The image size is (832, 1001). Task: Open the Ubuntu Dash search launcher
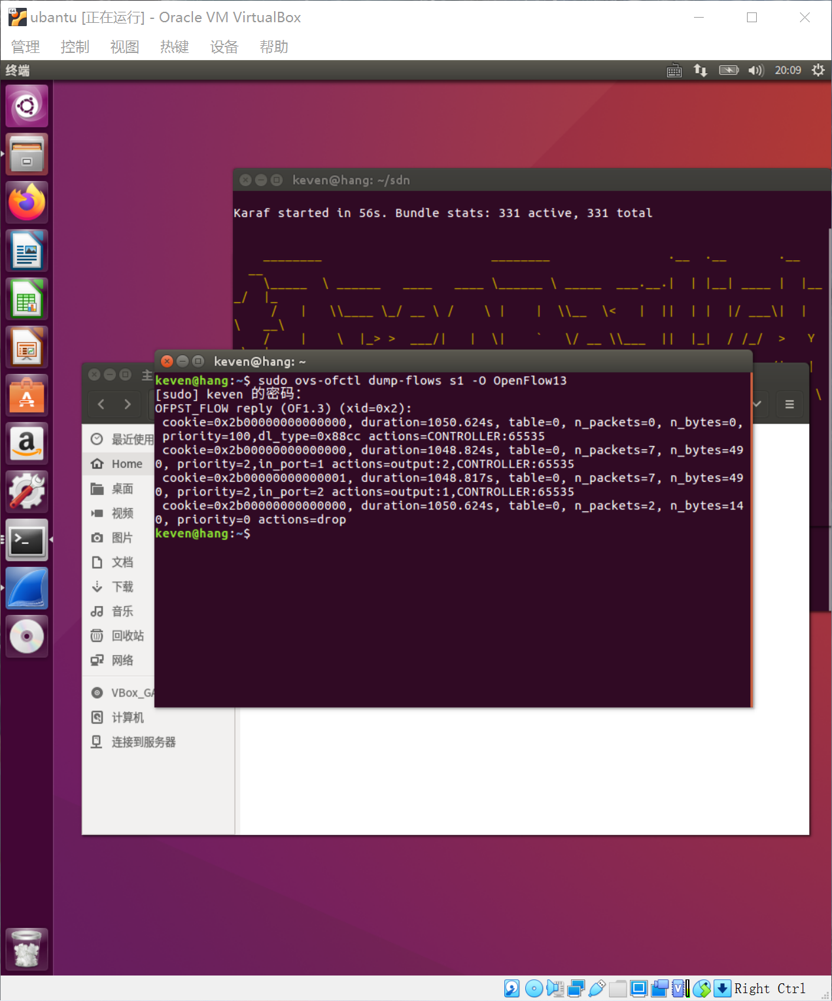(27, 106)
